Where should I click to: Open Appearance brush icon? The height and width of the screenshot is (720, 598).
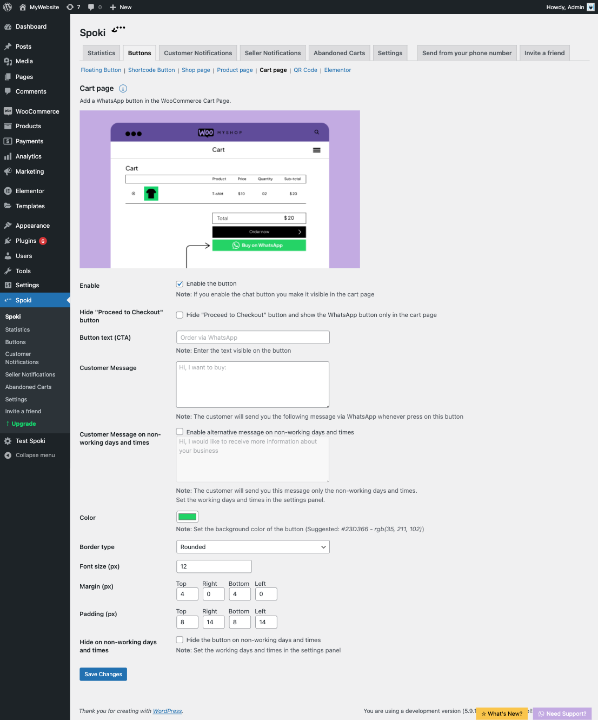coord(8,226)
